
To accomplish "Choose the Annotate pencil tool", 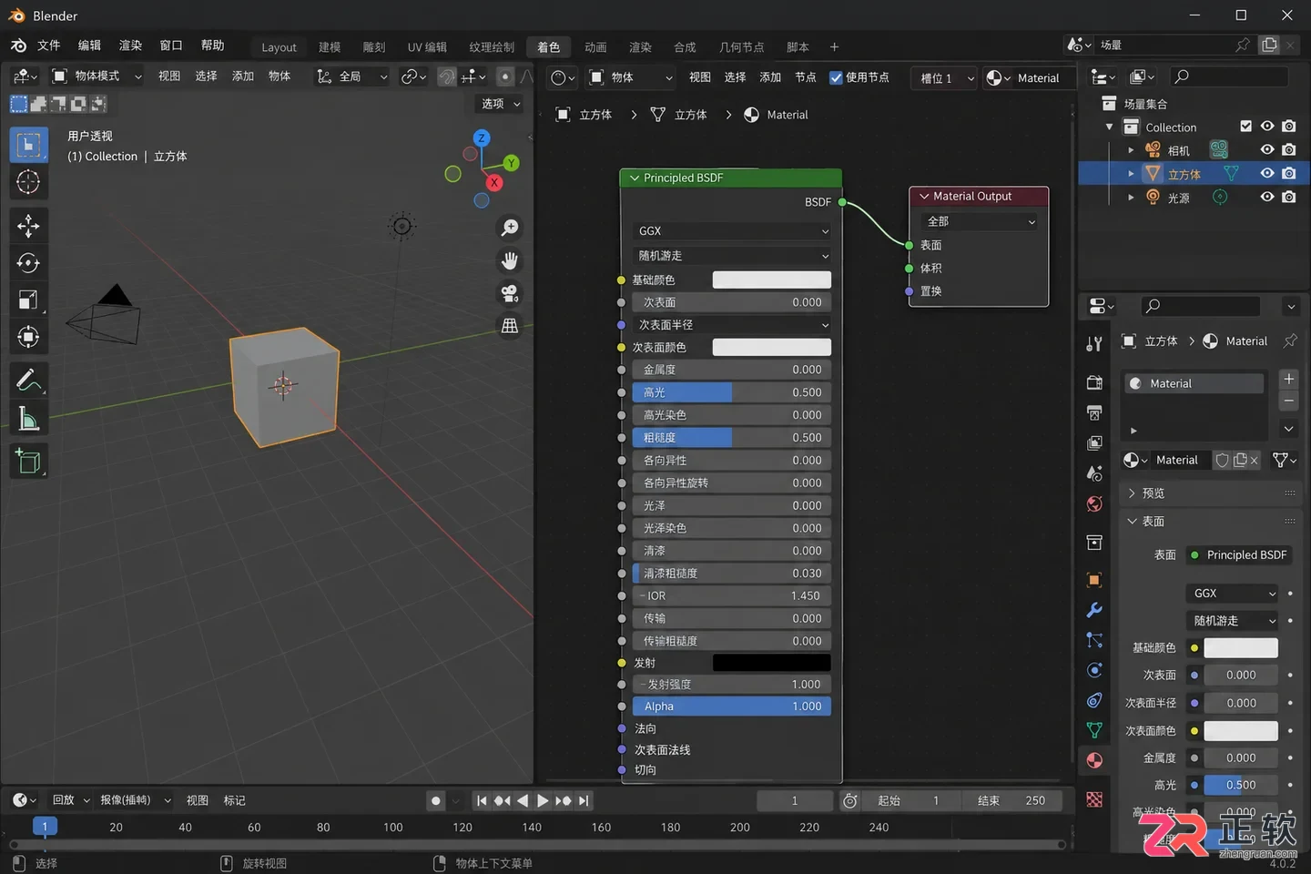I will tap(28, 381).
